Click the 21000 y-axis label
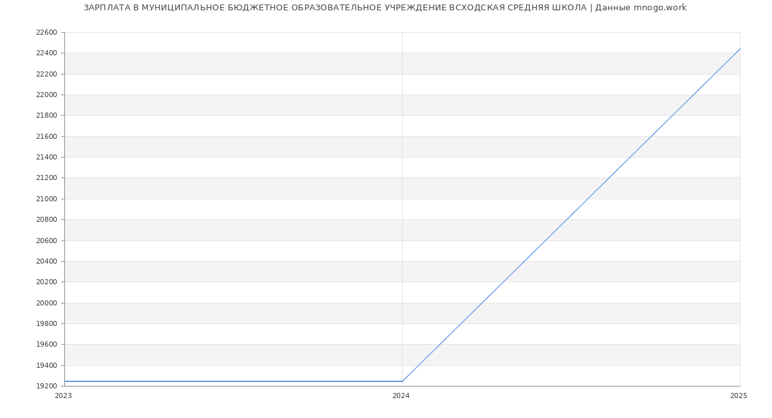 pos(46,199)
